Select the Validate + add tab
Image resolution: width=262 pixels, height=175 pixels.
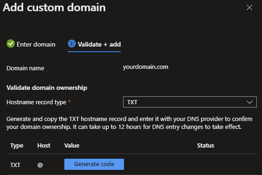coord(94,44)
